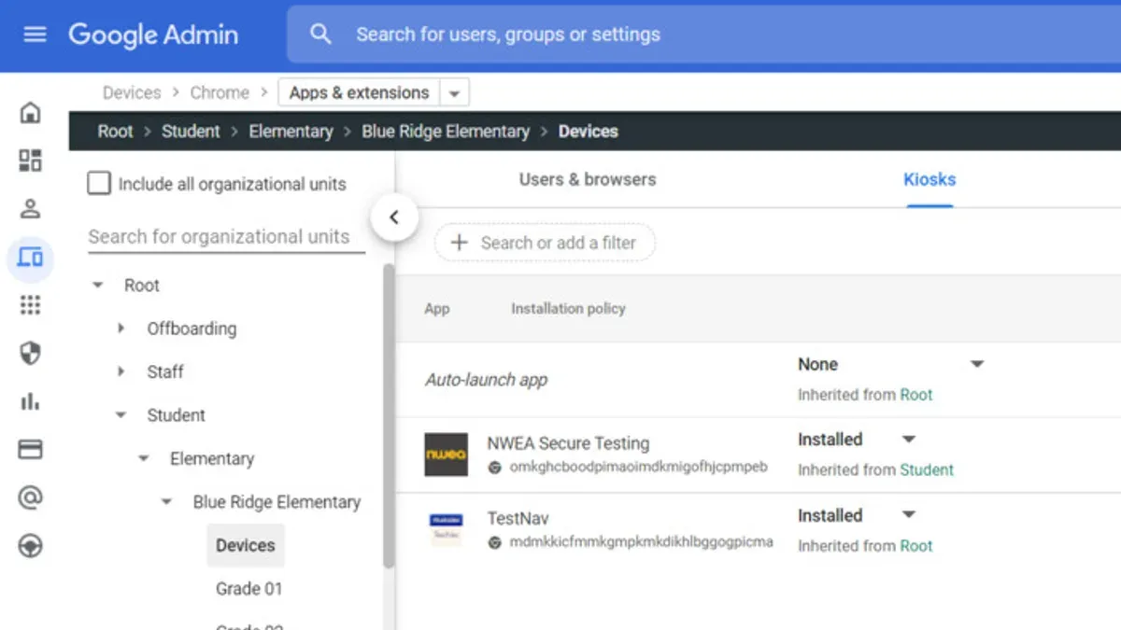Click the TestNav app name

point(518,518)
